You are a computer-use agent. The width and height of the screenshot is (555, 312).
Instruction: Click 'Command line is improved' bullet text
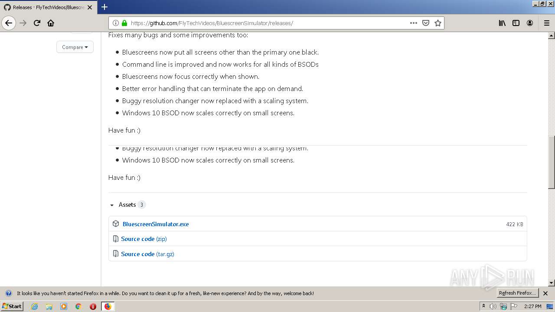pos(220,64)
